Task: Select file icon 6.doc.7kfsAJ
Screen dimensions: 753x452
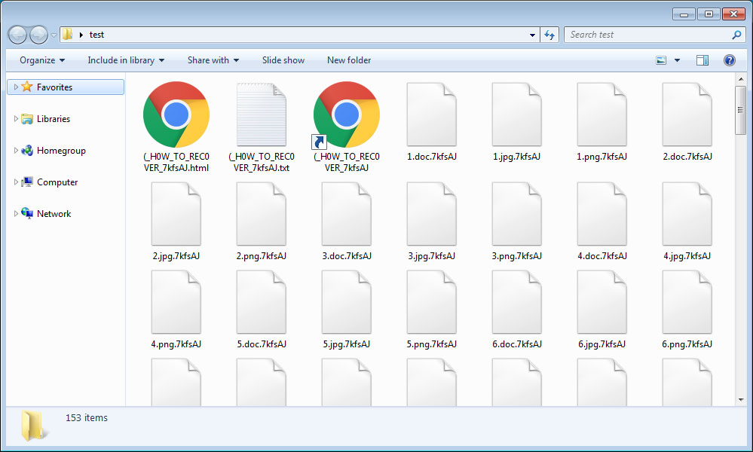Action: point(517,302)
